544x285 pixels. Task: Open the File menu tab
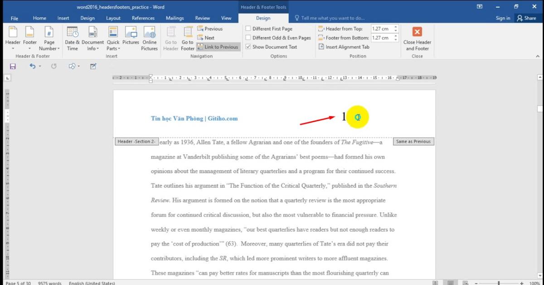click(x=15, y=18)
